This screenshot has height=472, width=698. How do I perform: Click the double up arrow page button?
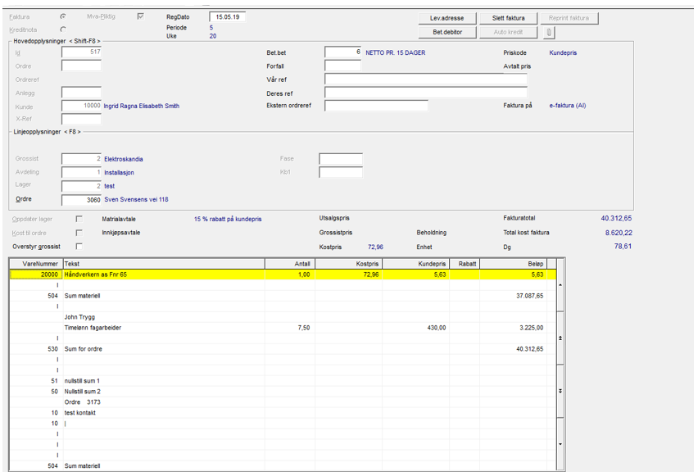click(x=560, y=338)
